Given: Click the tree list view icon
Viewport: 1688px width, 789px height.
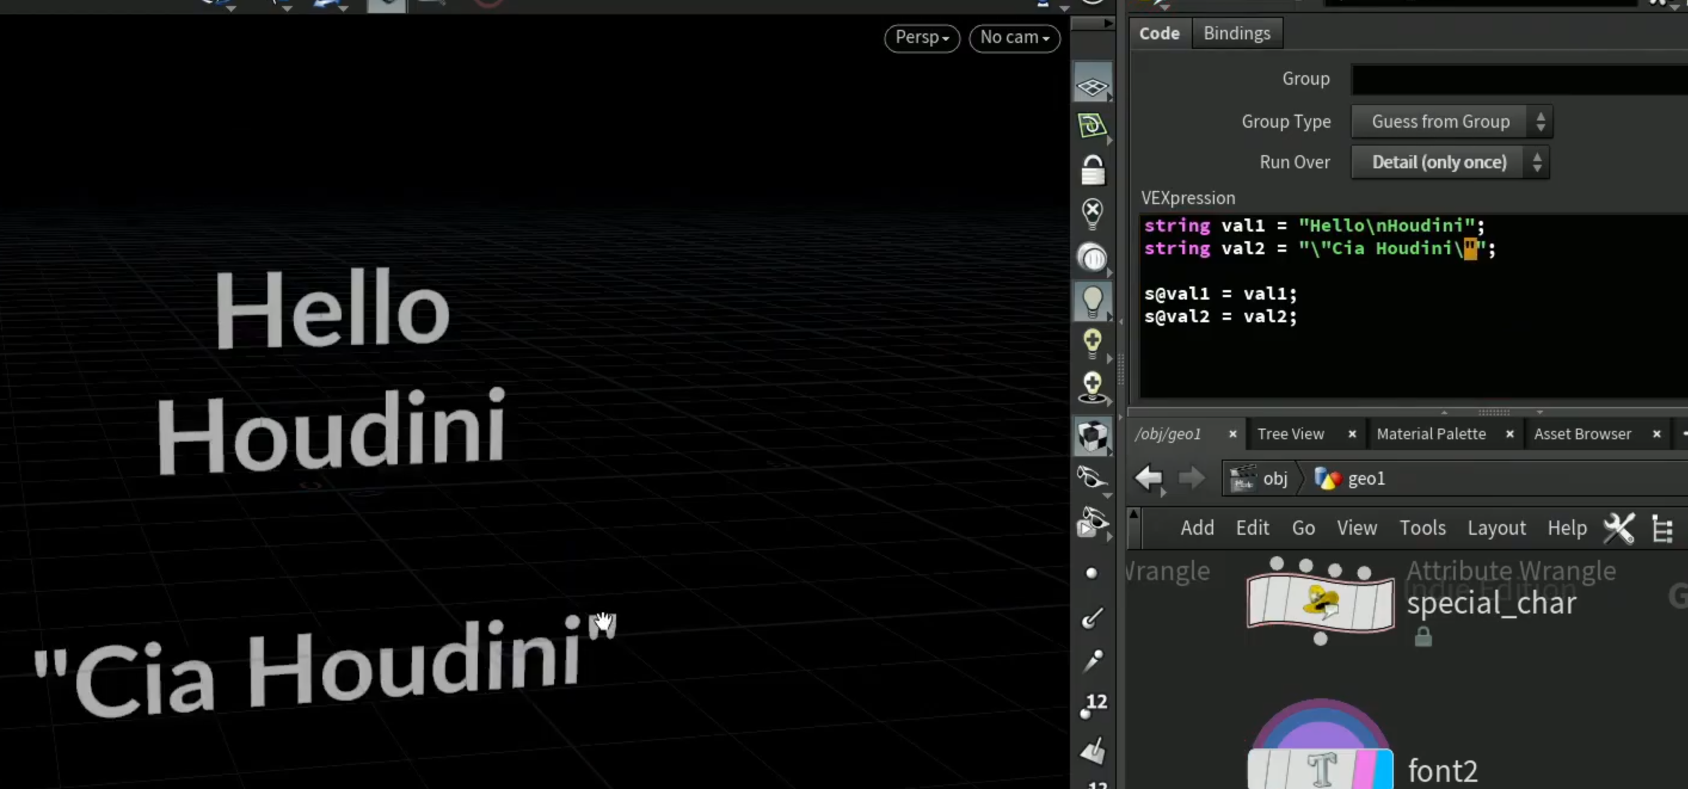Looking at the screenshot, I should (x=1662, y=528).
